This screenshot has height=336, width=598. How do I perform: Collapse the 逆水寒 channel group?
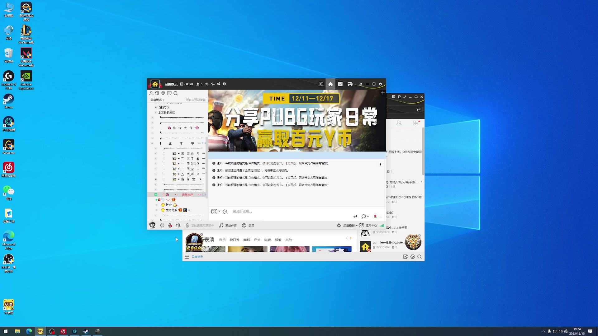pos(152,143)
